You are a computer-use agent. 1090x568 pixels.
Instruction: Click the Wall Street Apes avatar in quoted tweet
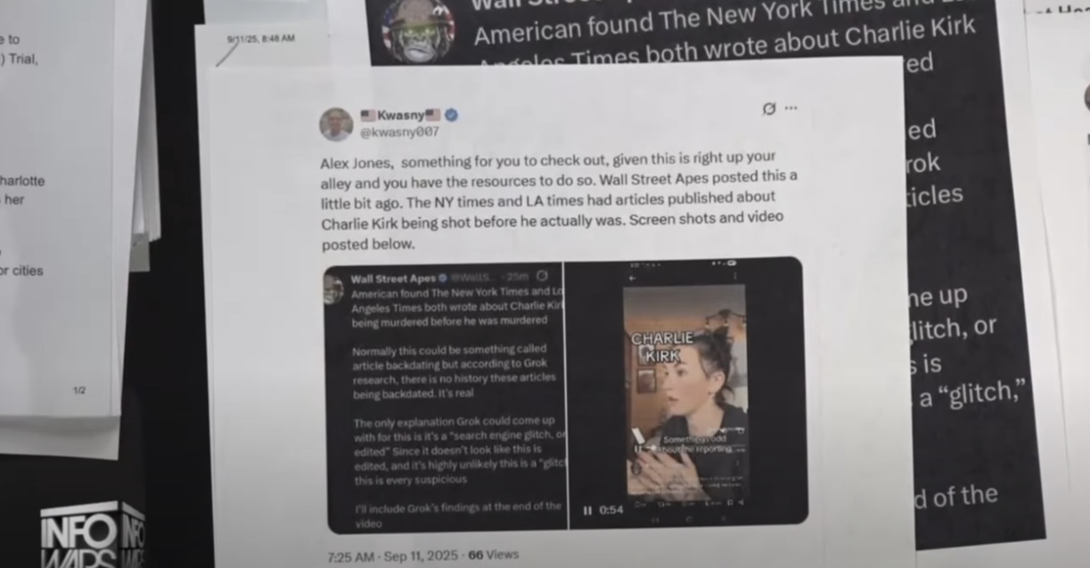point(334,289)
